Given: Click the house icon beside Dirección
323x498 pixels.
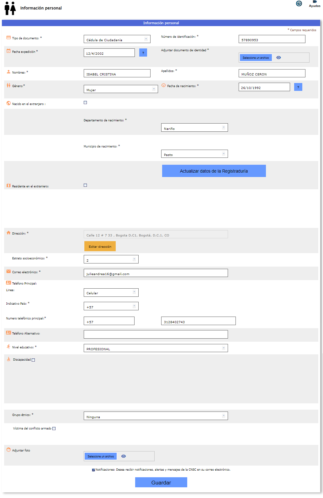Looking at the screenshot, I should pyautogui.click(x=8, y=233).
